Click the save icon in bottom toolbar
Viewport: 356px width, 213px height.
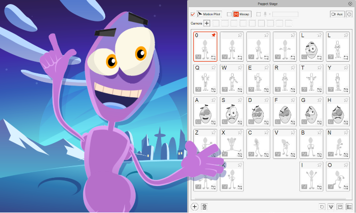(340, 206)
